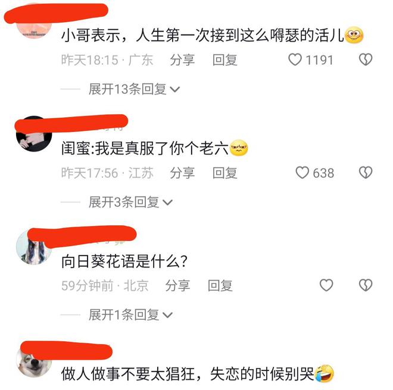The height and width of the screenshot is (390, 393).
Task: Like the 向日葵花语 comment
Action: 326,285
